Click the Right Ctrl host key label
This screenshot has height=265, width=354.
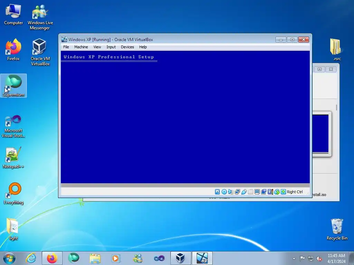295,192
